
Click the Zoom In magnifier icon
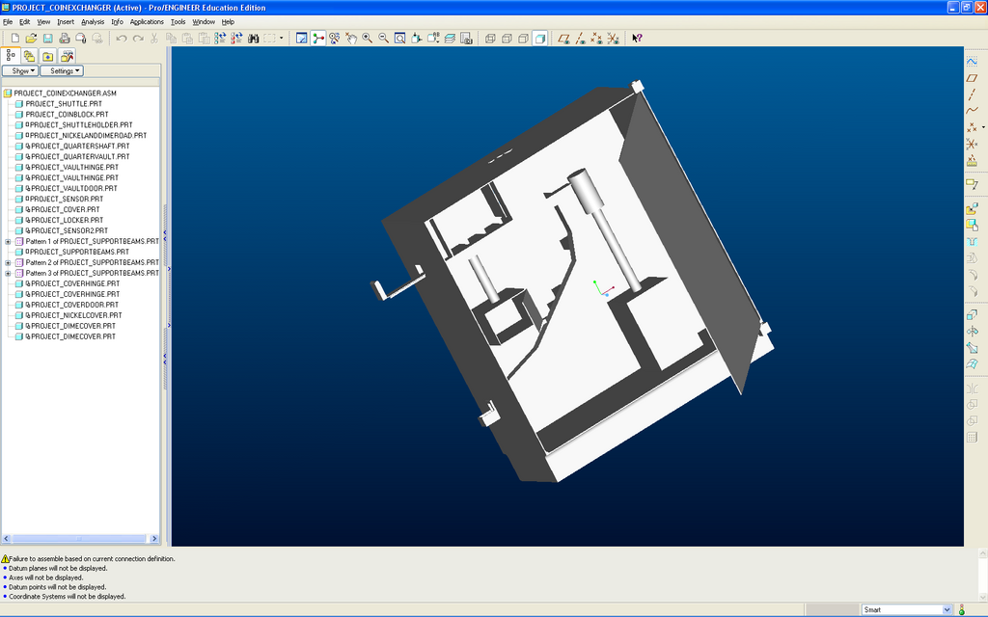[x=368, y=39]
